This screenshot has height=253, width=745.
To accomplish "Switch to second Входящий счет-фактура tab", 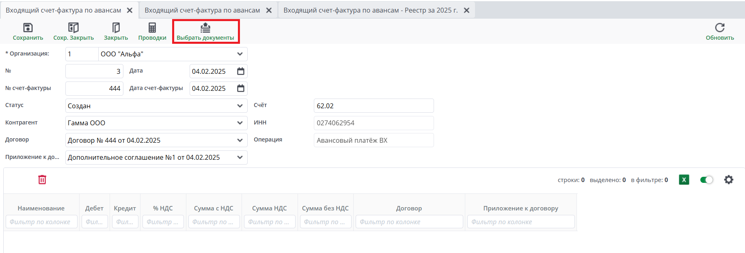I will pyautogui.click(x=202, y=10).
